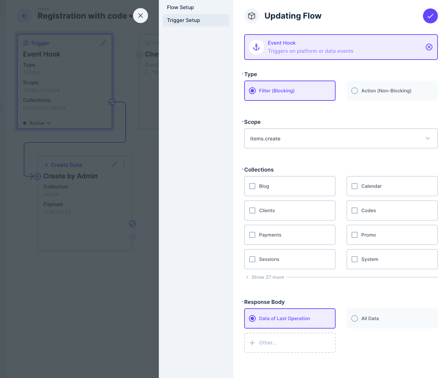Select the All Data response option
This screenshot has width=446, height=378.
[354, 318]
